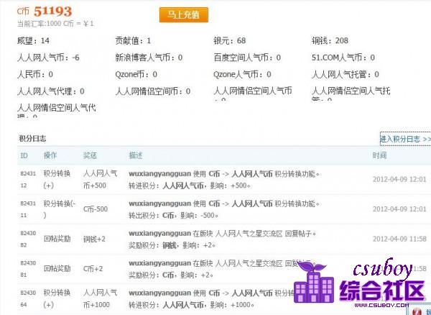Click the C币-500 reward cell
The image size is (431, 315).
(95, 209)
